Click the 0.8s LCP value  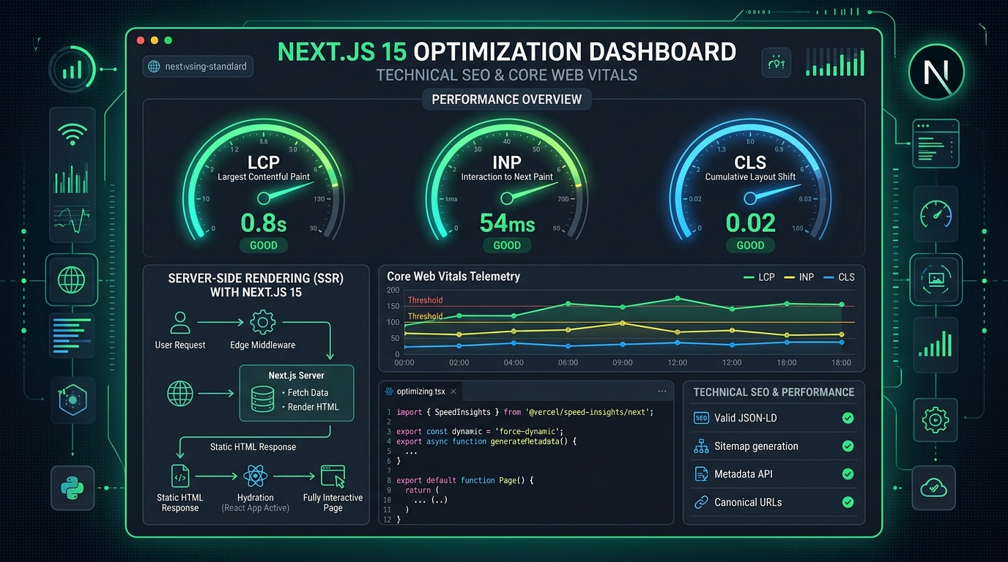(264, 222)
